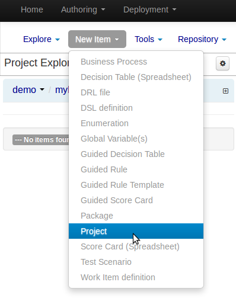Expand the Repository menu

click(202, 39)
